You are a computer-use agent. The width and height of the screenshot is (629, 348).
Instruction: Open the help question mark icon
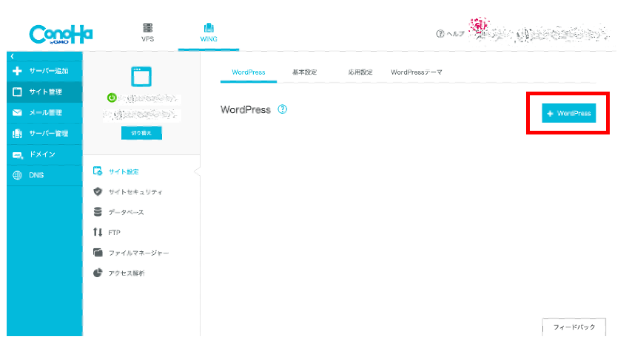[440, 34]
